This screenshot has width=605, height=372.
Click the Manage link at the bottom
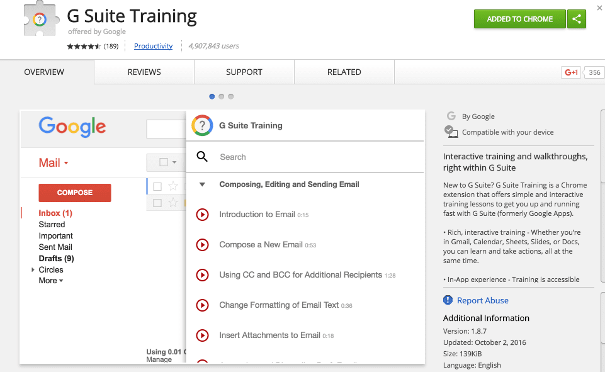click(159, 359)
